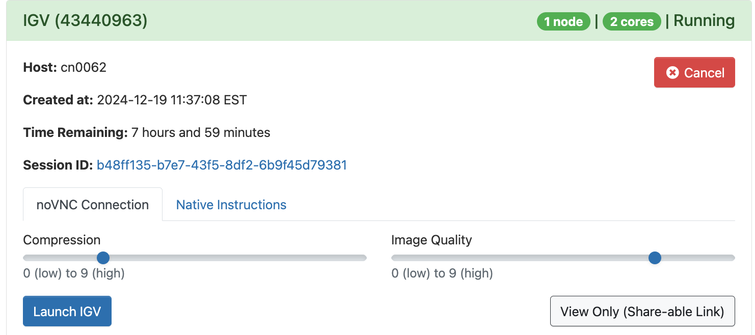Open the View Only share-able link
The height and width of the screenshot is (335, 755).
(642, 311)
